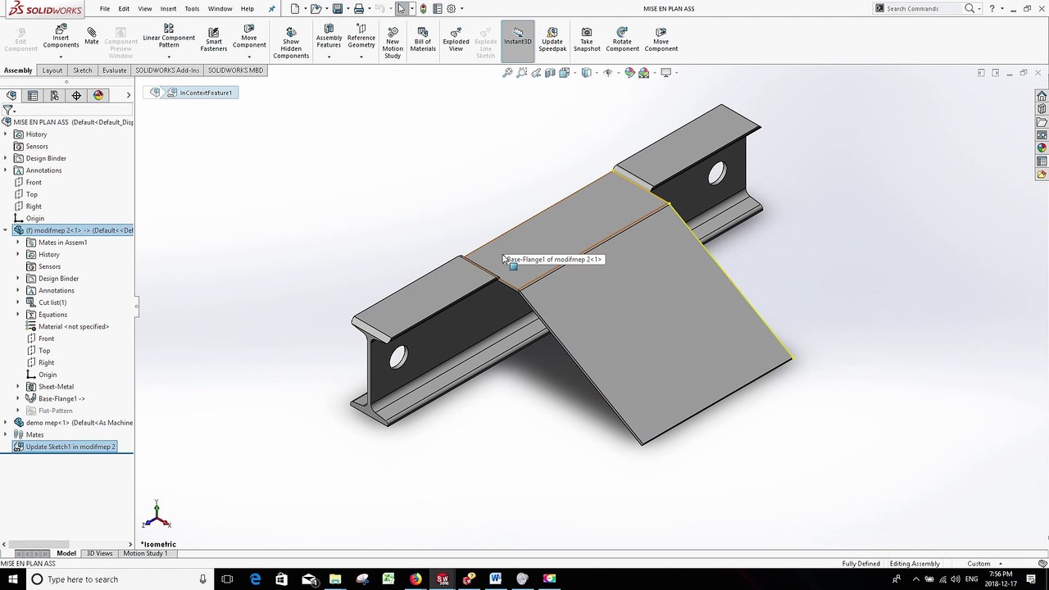The image size is (1049, 590).
Task: Expand the demo mep<1> component
Action: [6, 423]
